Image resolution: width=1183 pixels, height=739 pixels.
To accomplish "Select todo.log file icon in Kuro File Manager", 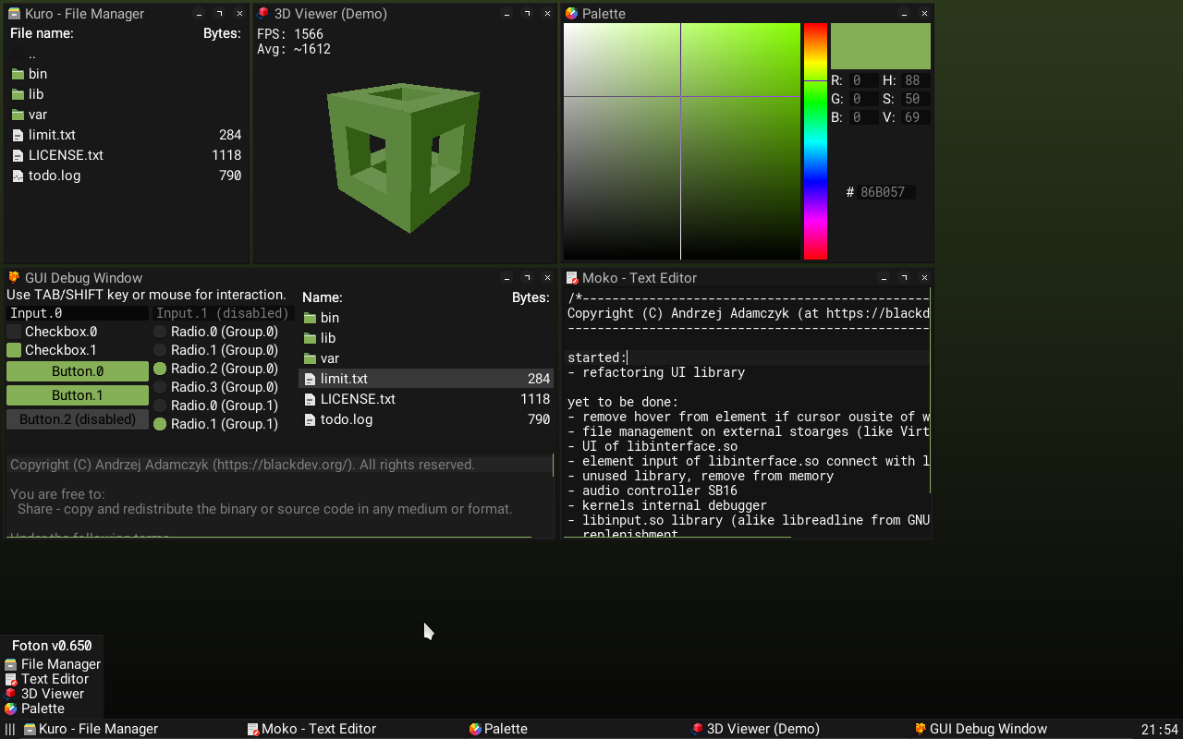I will pyautogui.click(x=18, y=176).
